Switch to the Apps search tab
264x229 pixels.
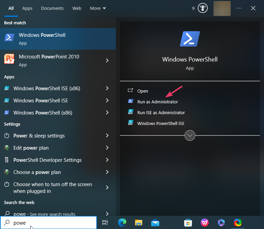pos(27,8)
